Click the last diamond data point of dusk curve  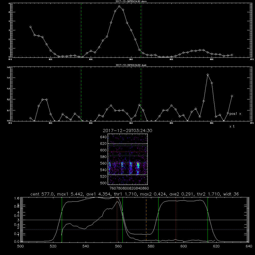pos(232,96)
